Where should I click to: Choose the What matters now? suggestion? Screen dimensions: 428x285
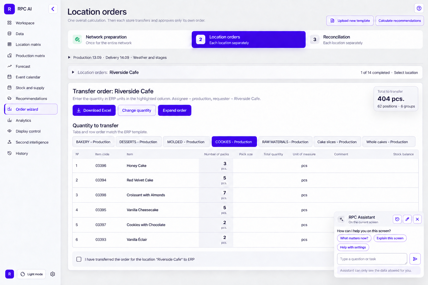click(354, 238)
